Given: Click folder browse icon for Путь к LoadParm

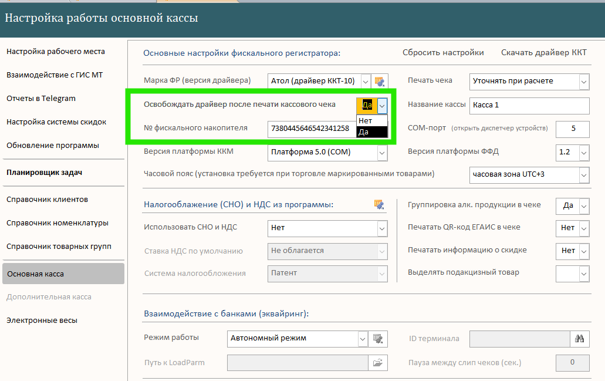Looking at the screenshot, I should click(378, 363).
